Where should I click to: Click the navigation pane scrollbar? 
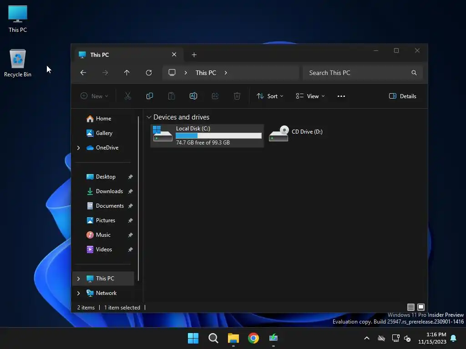[138, 199]
